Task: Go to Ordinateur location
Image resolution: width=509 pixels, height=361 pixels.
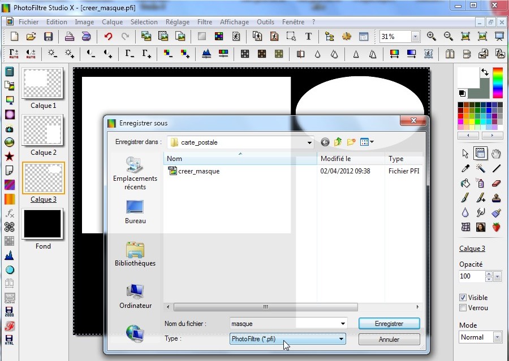Action: pos(135,297)
